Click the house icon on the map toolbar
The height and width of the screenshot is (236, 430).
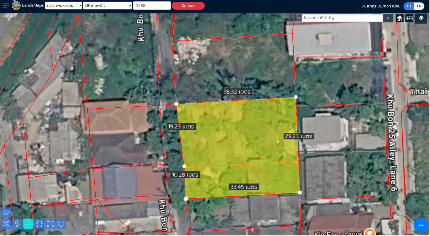click(x=400, y=18)
